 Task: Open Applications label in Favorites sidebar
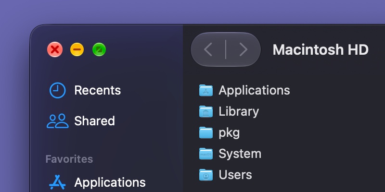110,182
